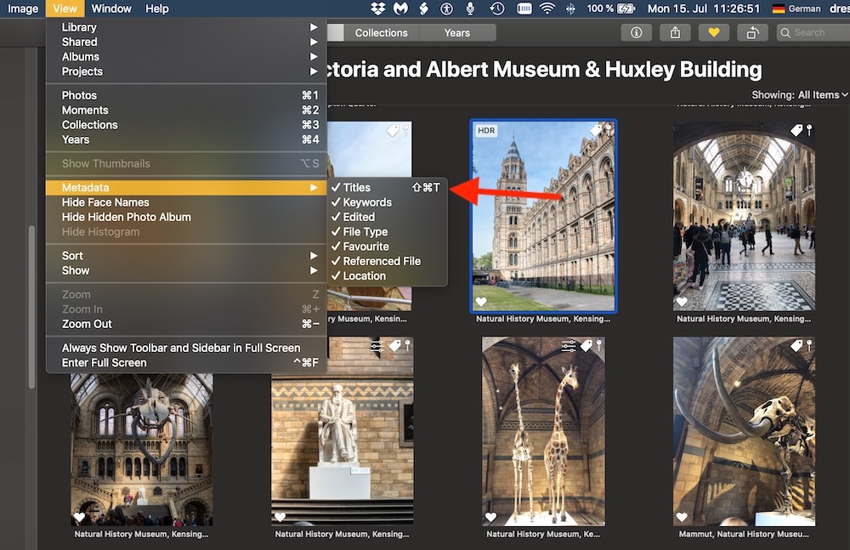Screen dimensions: 850x550
Task: Select Enter Full Screen menu item
Action: pyautogui.click(x=186, y=362)
